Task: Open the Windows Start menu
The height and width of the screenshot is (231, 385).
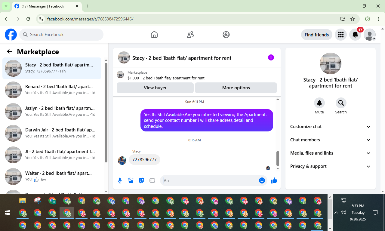Action: [7, 213]
